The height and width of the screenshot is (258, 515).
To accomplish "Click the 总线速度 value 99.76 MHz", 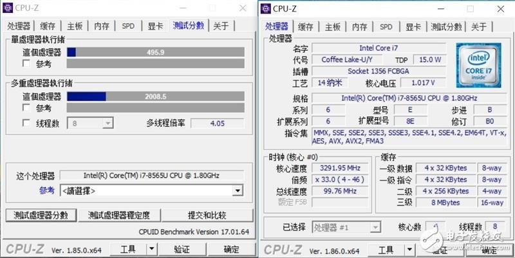I will click(x=340, y=191).
